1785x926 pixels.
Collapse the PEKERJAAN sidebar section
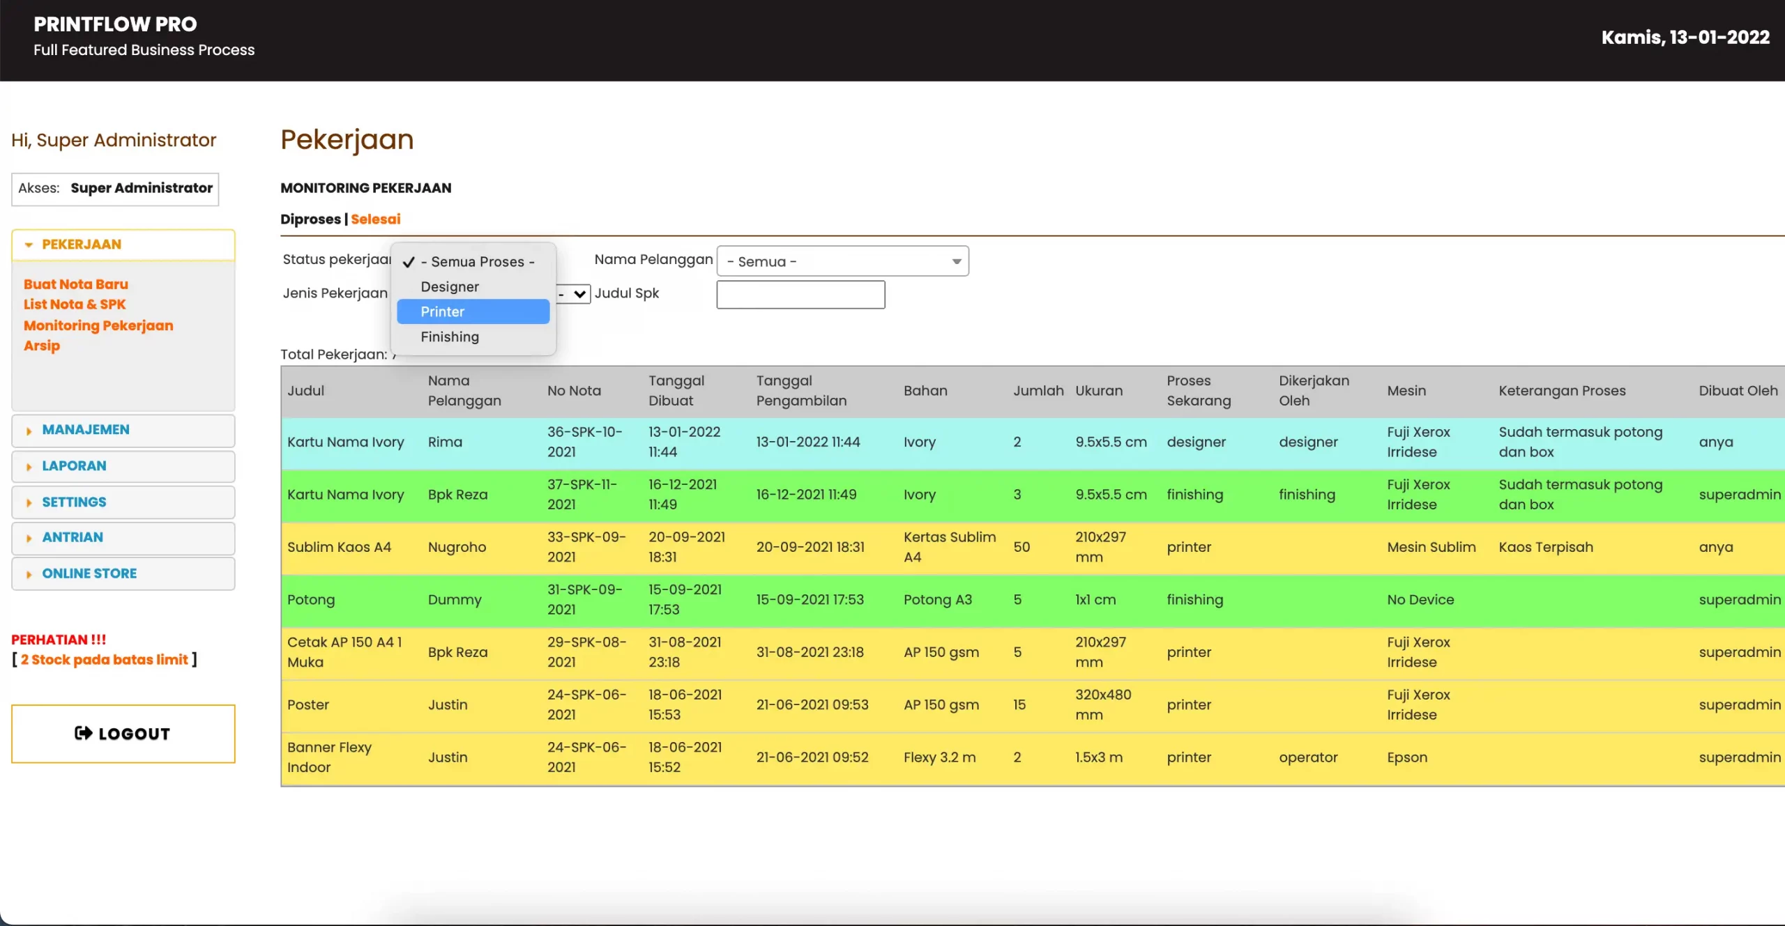click(123, 245)
